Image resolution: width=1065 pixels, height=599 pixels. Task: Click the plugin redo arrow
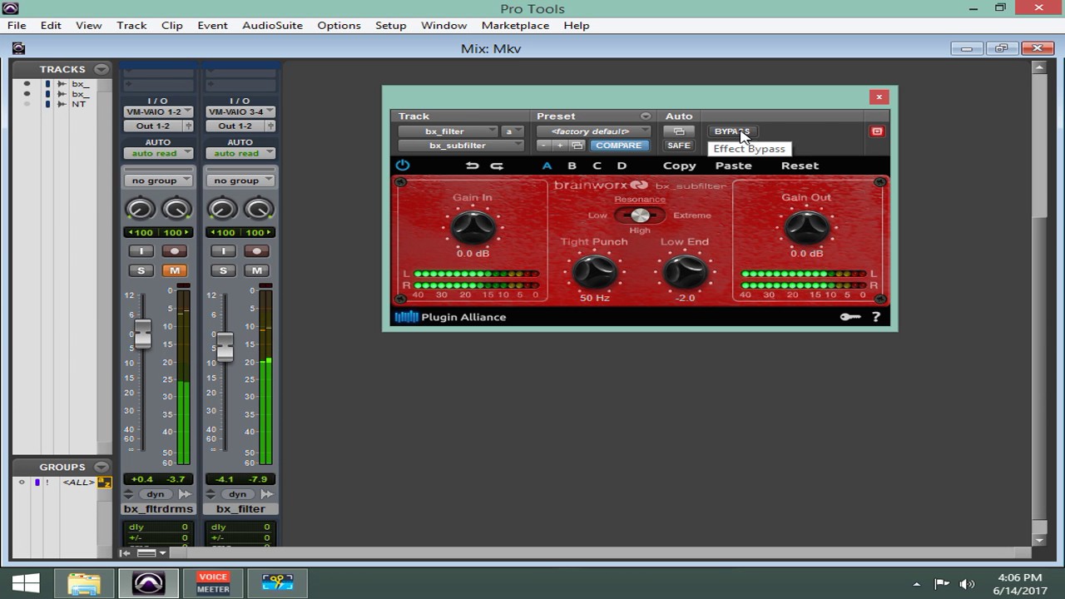pos(497,166)
